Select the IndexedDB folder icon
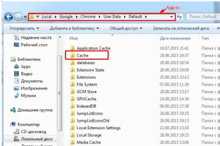This screenshot has width=220, height=146. [x=73, y=106]
